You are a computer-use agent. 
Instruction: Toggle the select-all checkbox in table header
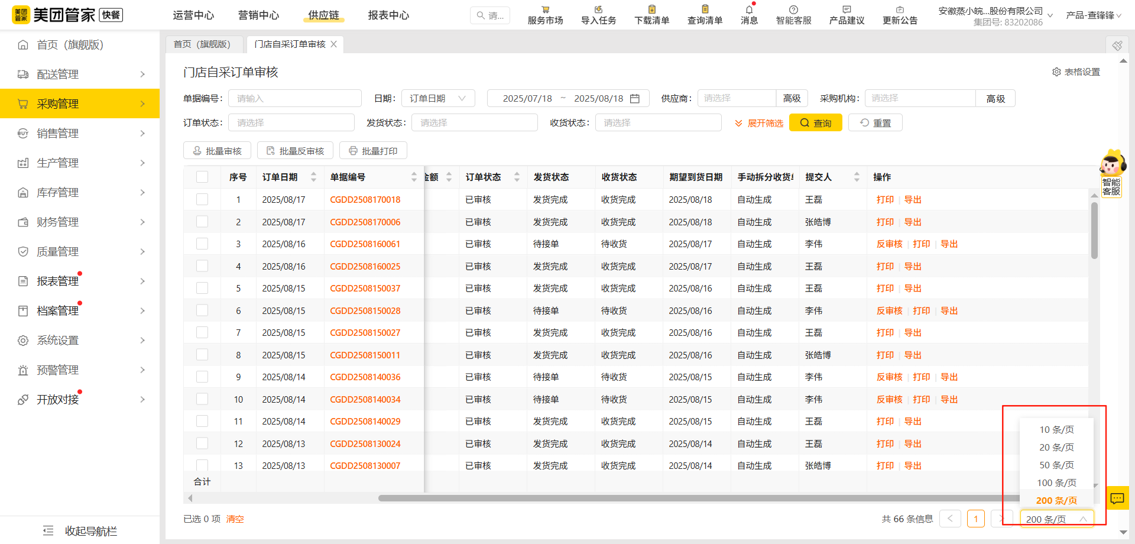[202, 176]
